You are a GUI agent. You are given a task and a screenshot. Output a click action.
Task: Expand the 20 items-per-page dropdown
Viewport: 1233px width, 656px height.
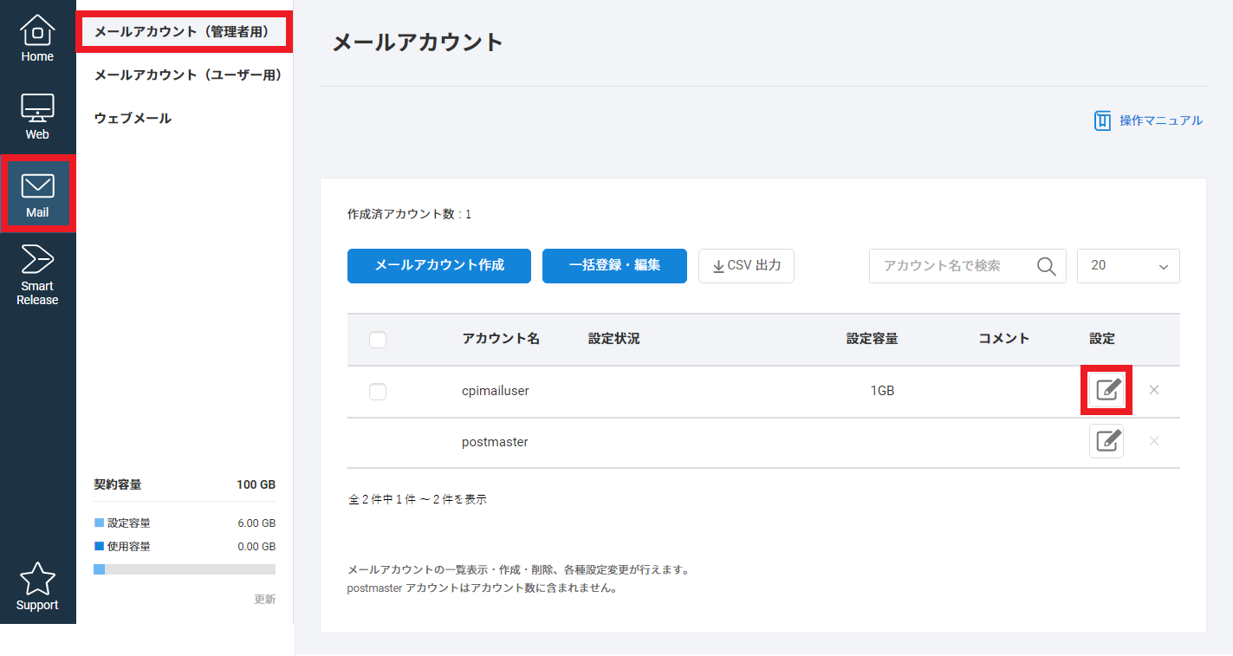[x=1127, y=266]
